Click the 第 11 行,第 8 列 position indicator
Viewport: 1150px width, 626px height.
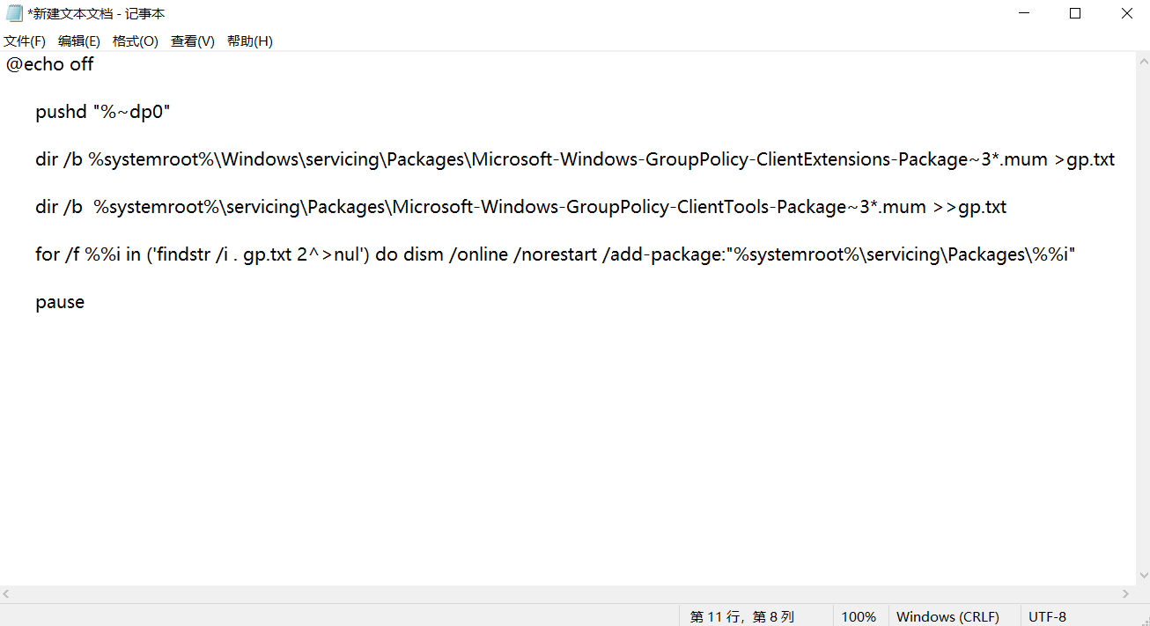coord(741,616)
